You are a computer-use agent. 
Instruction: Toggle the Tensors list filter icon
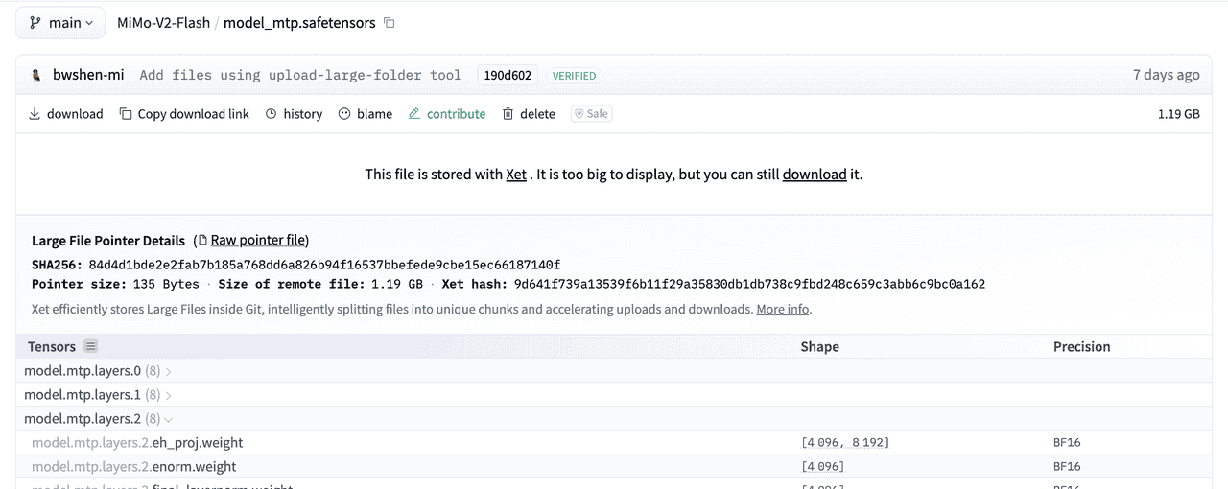point(90,346)
